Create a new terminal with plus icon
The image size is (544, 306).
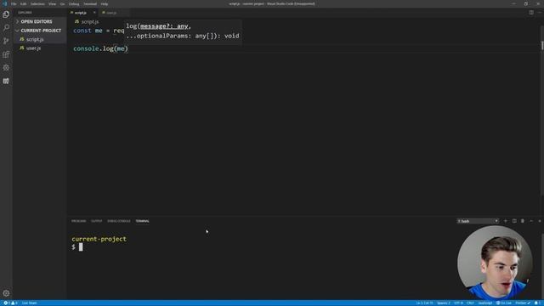point(506,221)
